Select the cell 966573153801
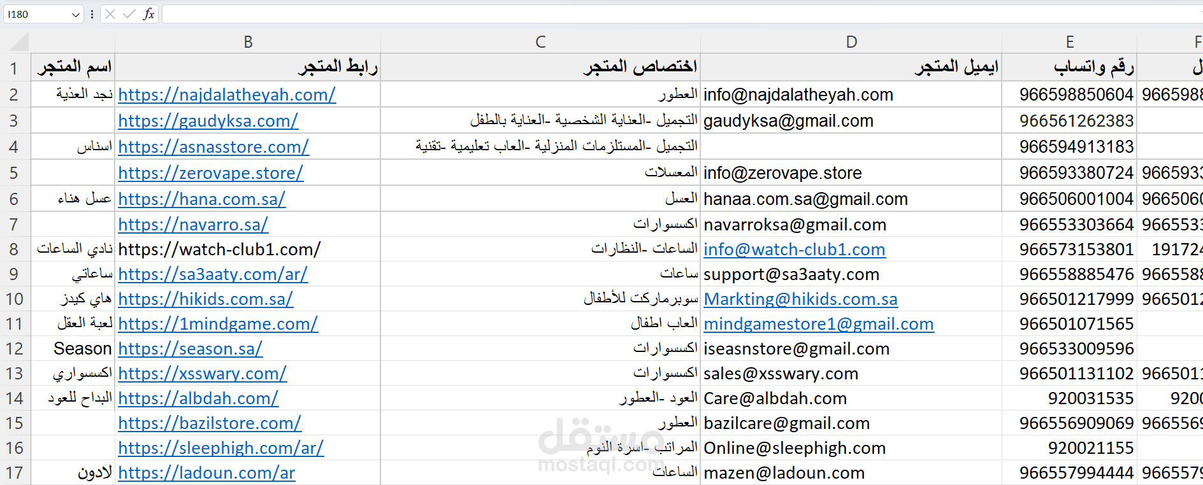This screenshot has height=485, width=1203. point(1070,250)
